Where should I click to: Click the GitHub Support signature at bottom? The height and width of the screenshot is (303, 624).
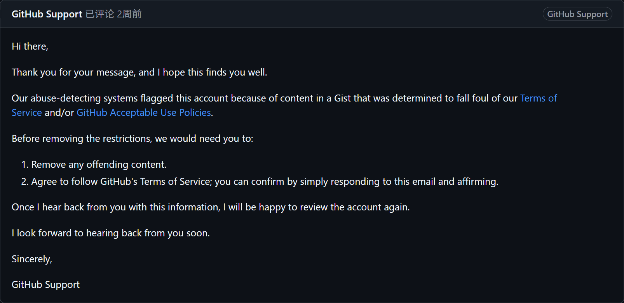click(45, 284)
